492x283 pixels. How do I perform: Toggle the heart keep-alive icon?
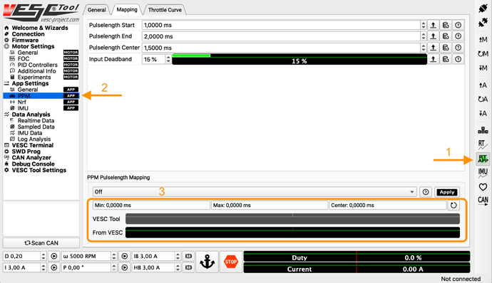pos(483,187)
